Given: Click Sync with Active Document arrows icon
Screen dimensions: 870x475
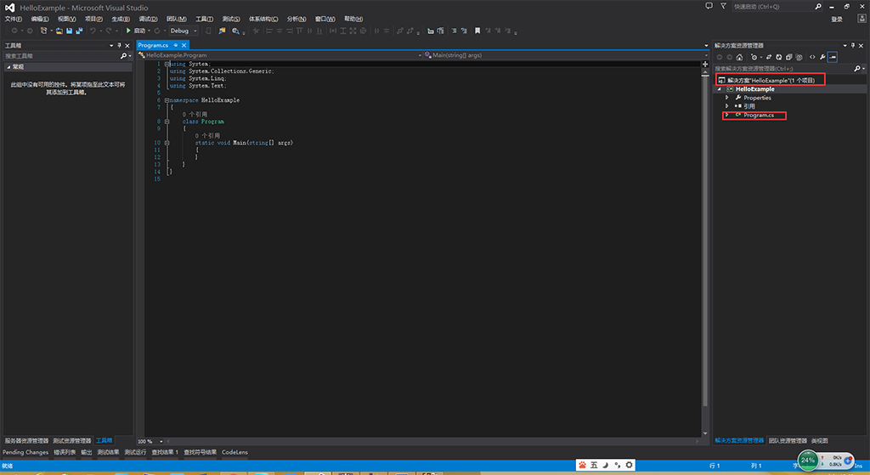Looking at the screenshot, I should pos(769,57).
